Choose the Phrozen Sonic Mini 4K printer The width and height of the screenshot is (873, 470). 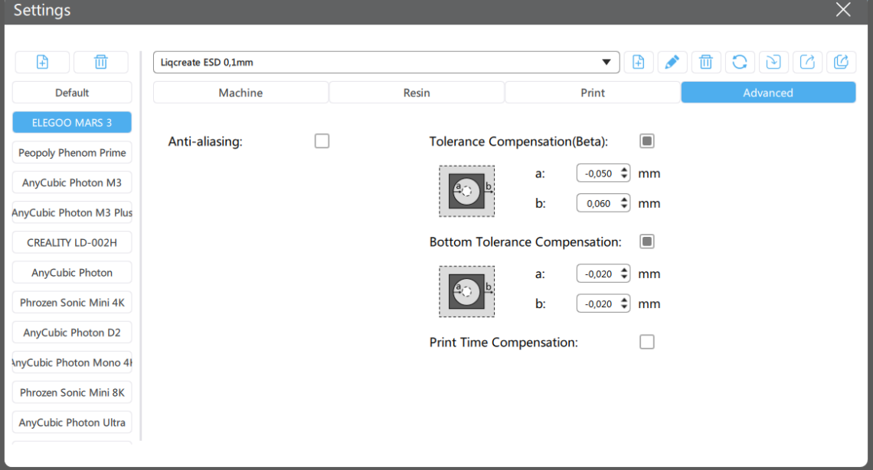[x=72, y=303]
